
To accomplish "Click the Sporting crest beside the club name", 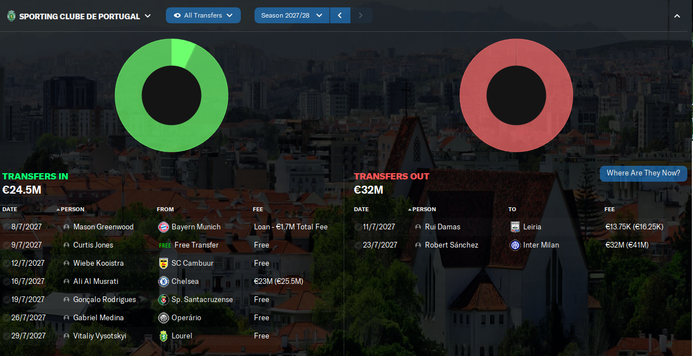I will click(x=11, y=16).
